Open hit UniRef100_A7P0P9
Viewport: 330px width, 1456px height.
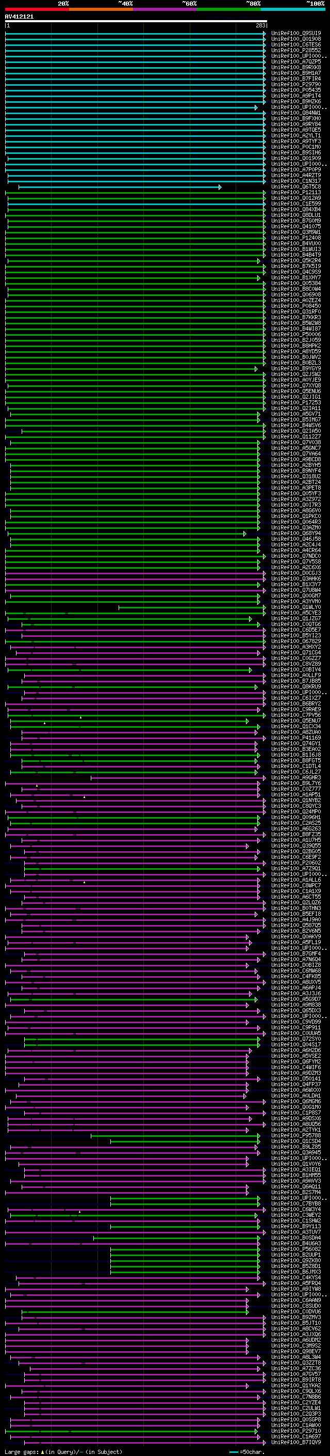(296, 169)
